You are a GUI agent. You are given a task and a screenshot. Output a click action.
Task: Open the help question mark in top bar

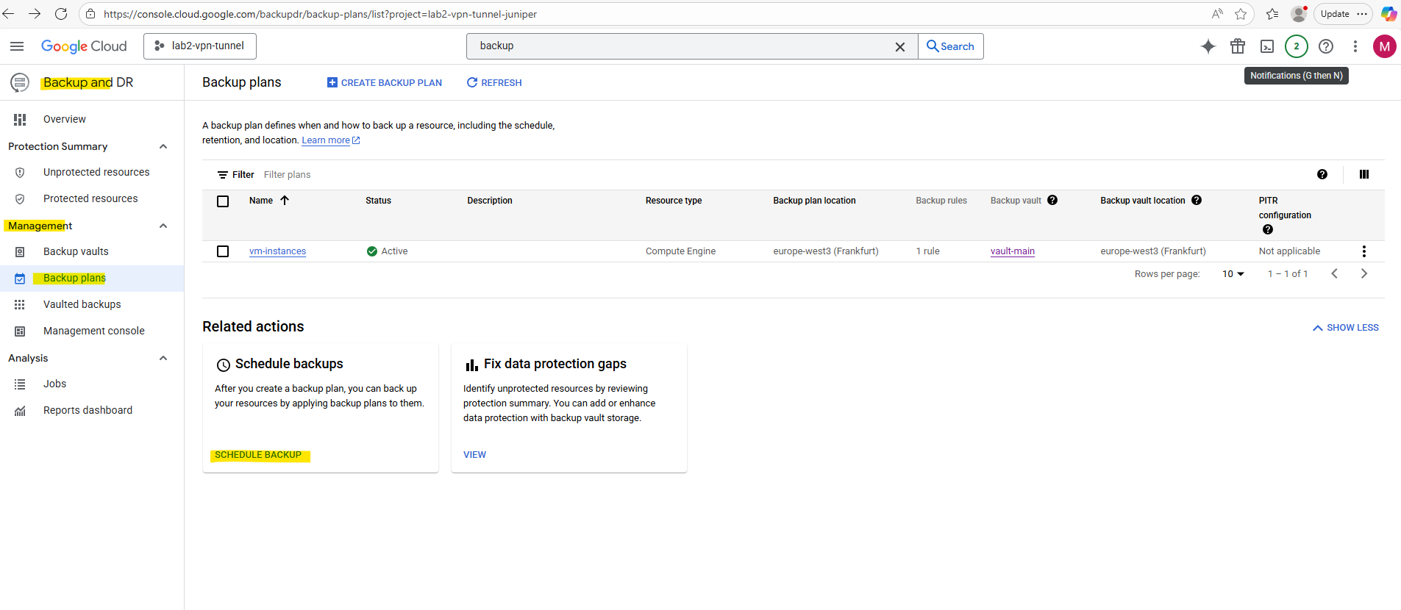click(1325, 46)
